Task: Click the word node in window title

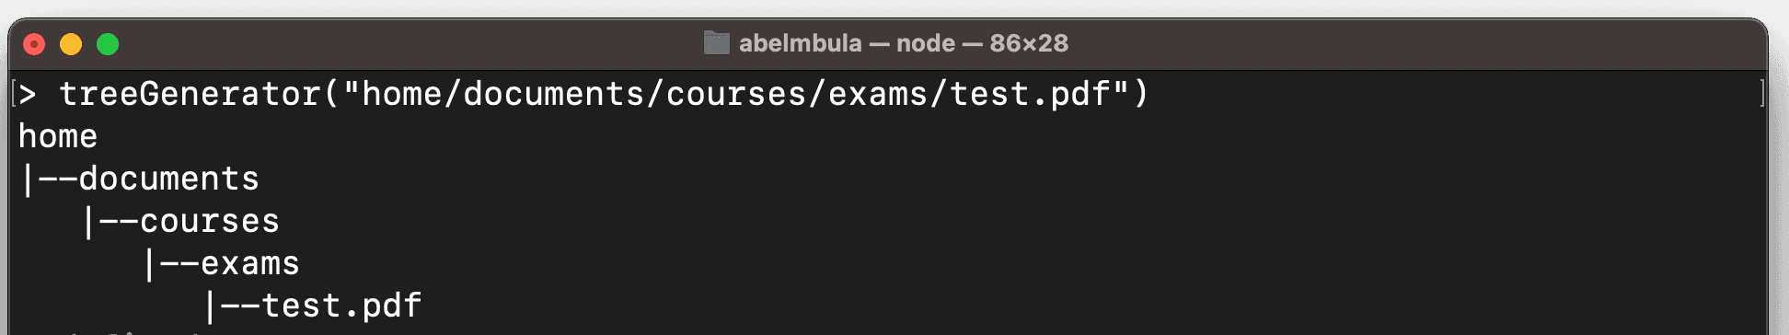Action: (926, 43)
